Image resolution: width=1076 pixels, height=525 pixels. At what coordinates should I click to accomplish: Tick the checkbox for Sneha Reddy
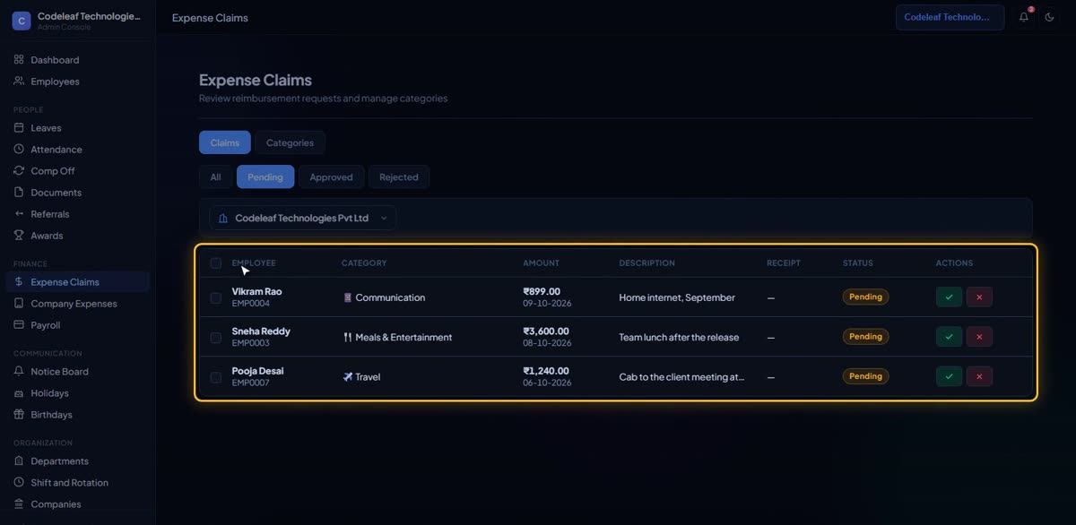[x=216, y=338]
